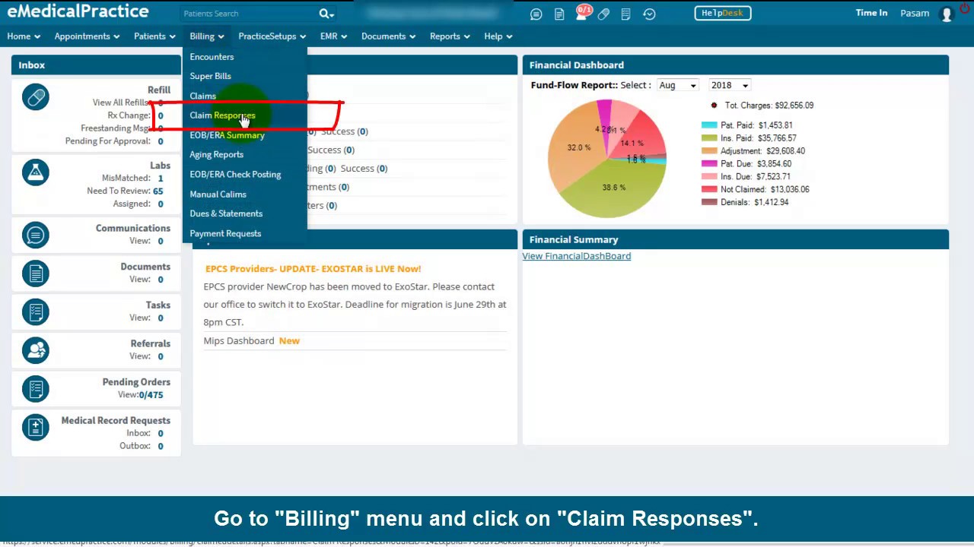Expand the EMR menu
The width and height of the screenshot is (974, 547).
point(333,36)
